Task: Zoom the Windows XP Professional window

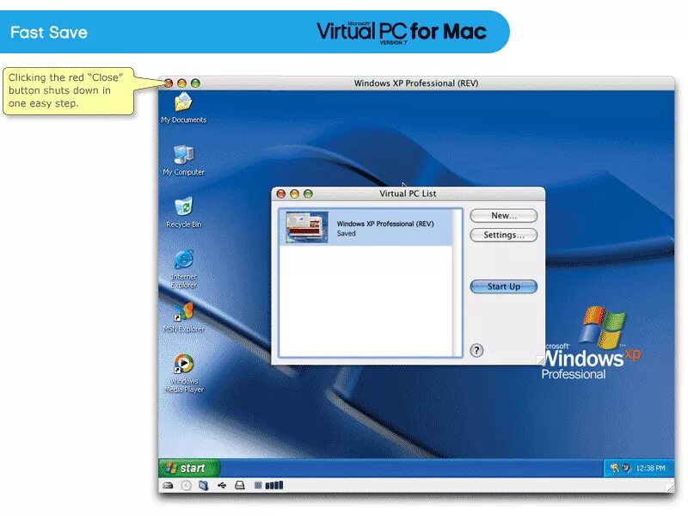Action: (x=196, y=83)
